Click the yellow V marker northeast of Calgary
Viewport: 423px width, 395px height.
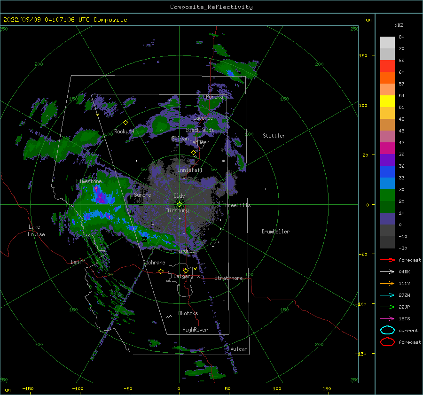point(195,269)
